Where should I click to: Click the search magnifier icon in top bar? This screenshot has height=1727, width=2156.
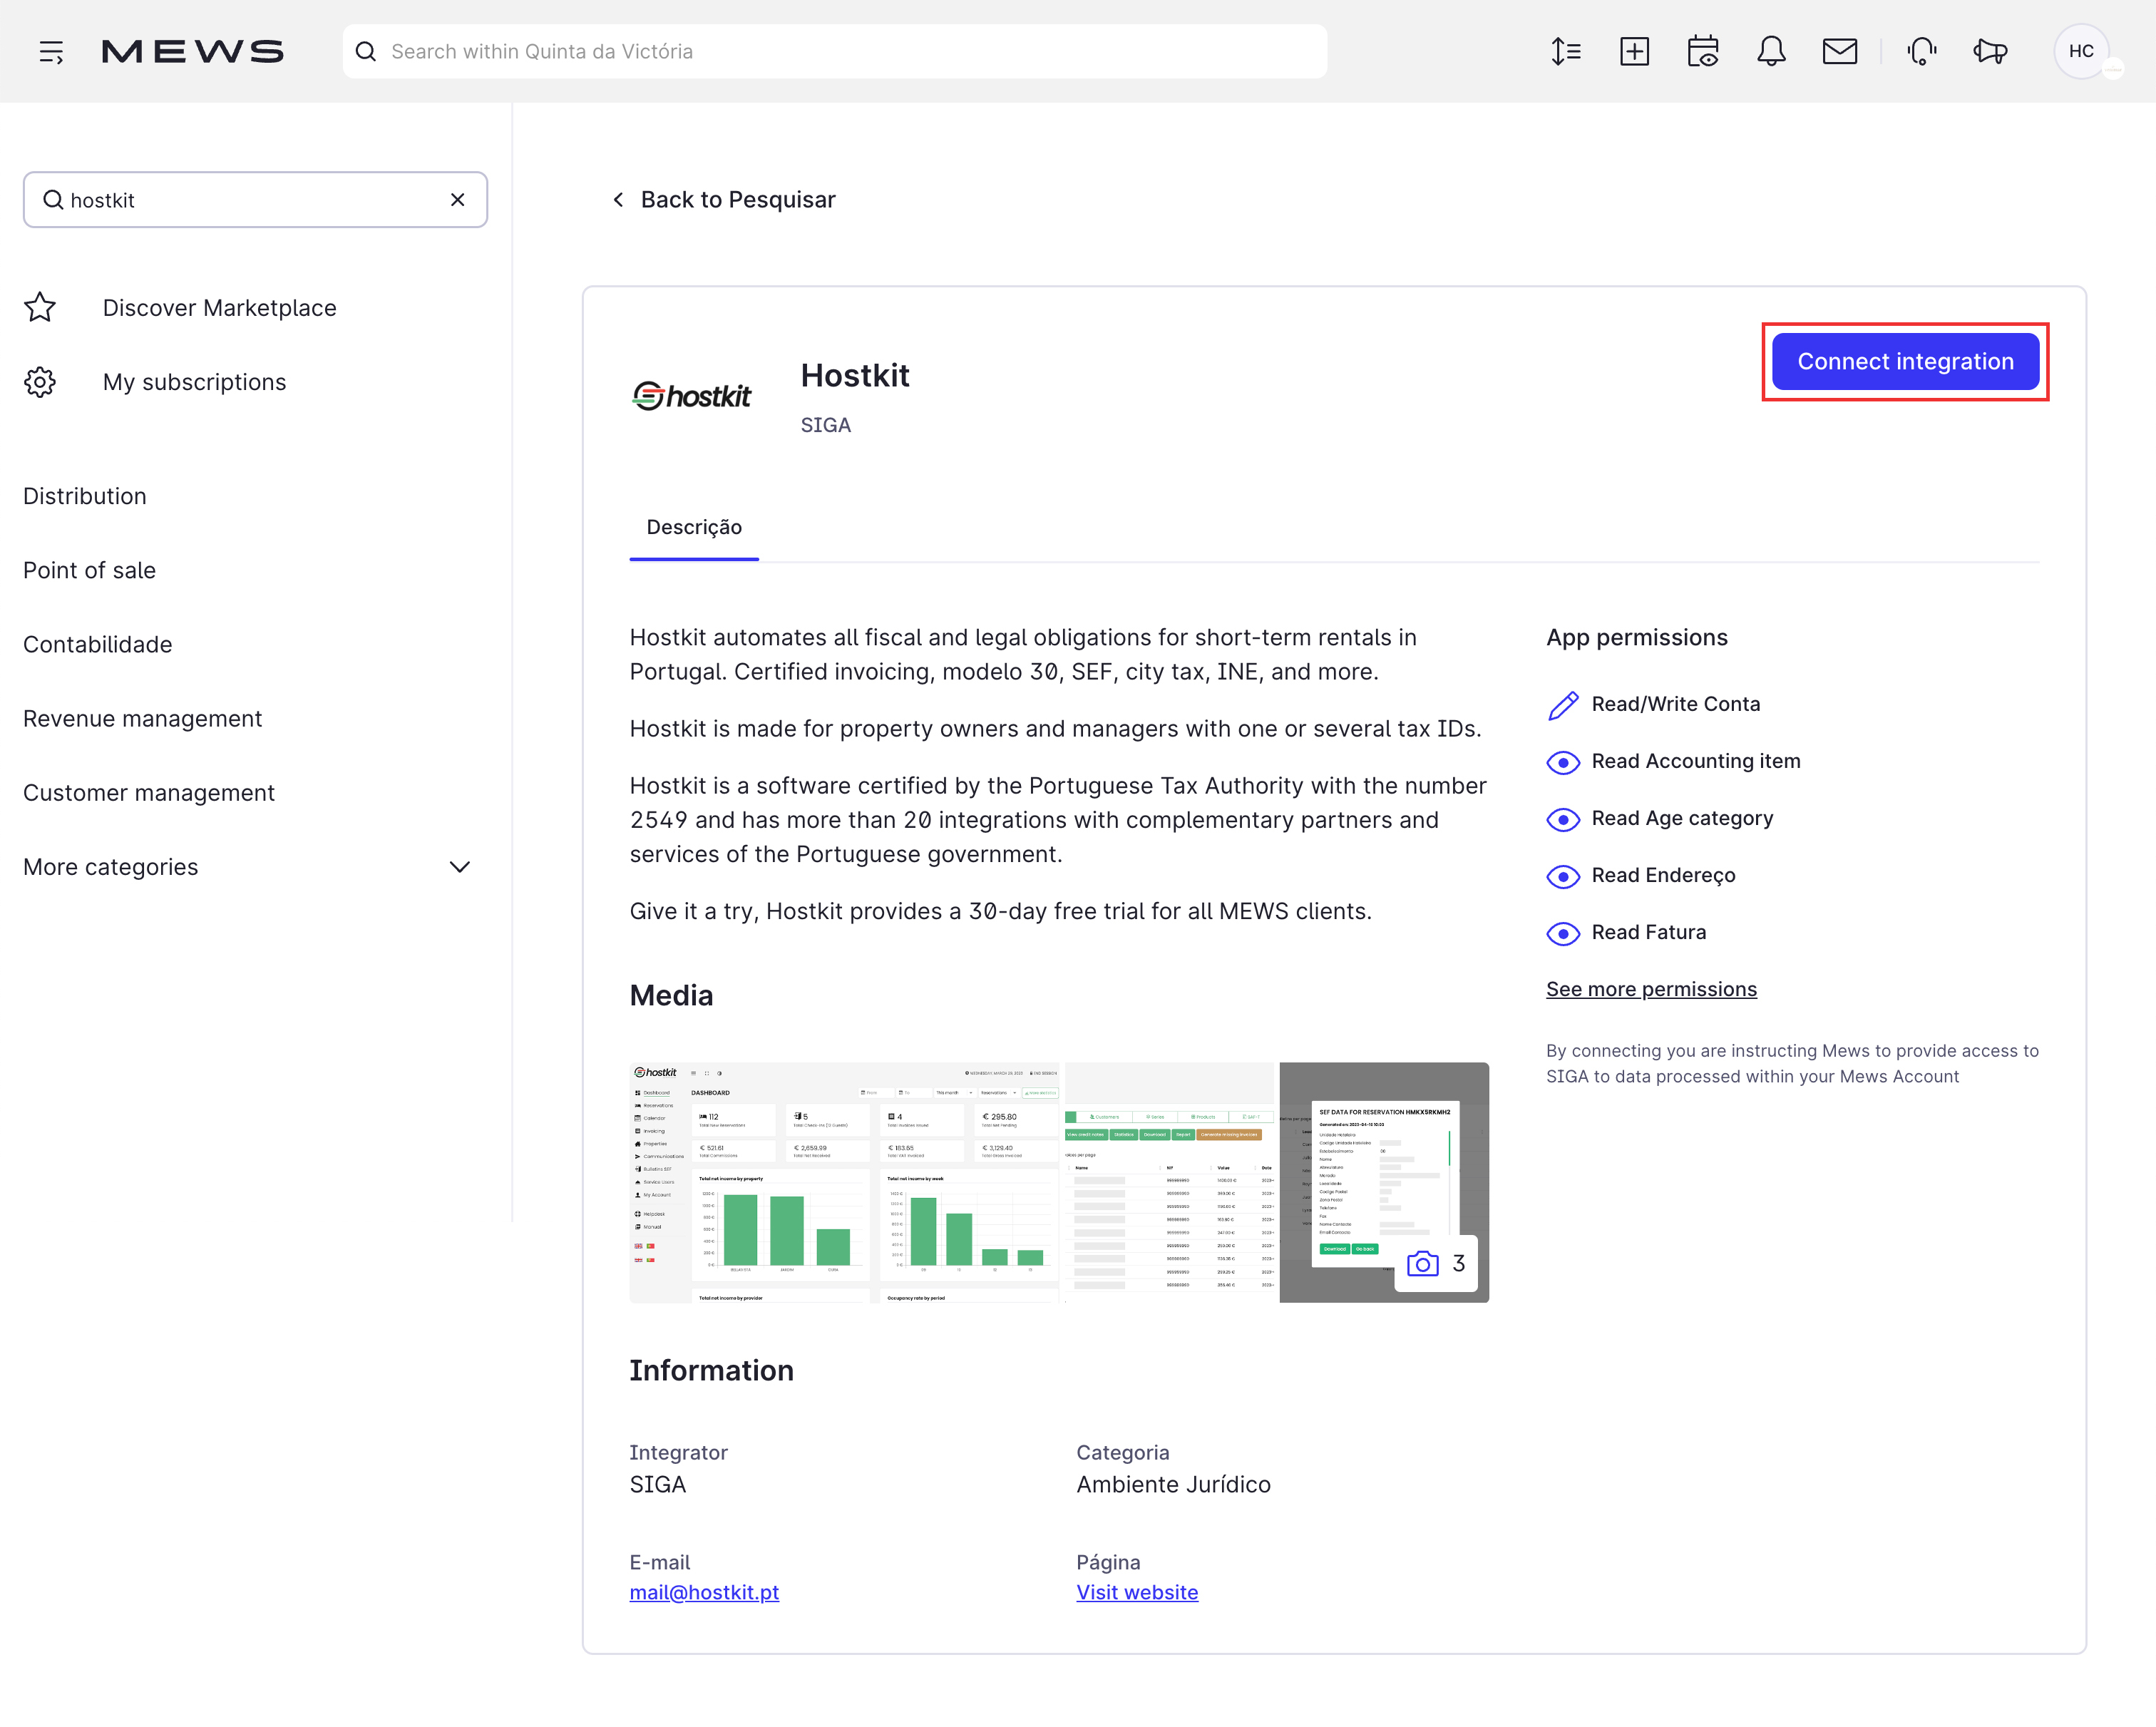click(366, 52)
